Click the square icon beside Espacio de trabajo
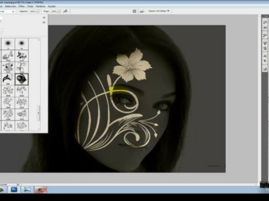The image size is (269, 201). pyautogui.click(x=134, y=11)
